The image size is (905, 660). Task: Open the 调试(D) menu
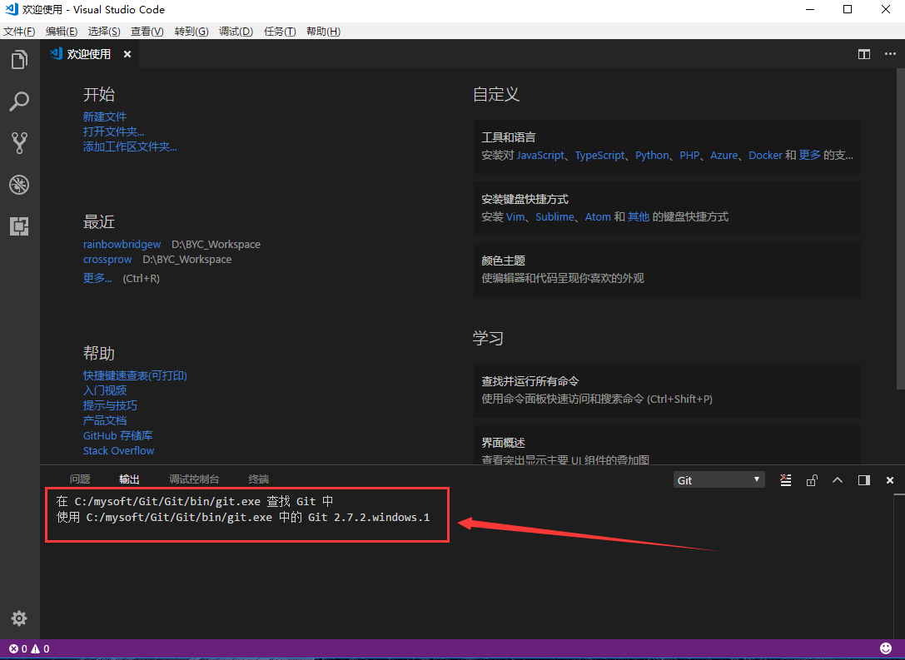click(236, 32)
